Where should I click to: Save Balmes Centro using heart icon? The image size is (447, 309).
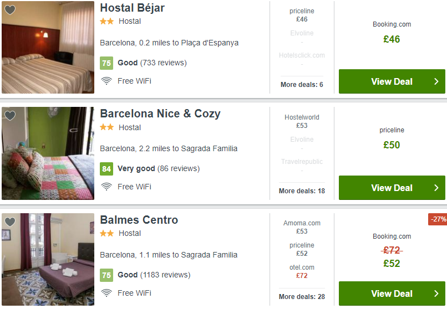10,222
